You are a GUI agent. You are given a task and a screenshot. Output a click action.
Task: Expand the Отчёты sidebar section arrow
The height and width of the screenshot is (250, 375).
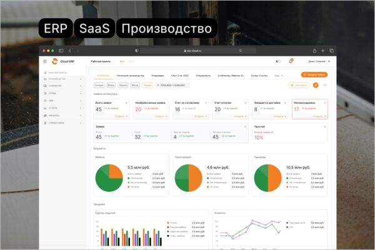[x=81, y=108]
